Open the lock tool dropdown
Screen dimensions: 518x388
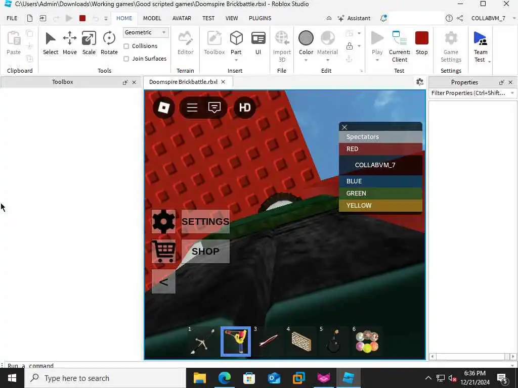pos(359,46)
